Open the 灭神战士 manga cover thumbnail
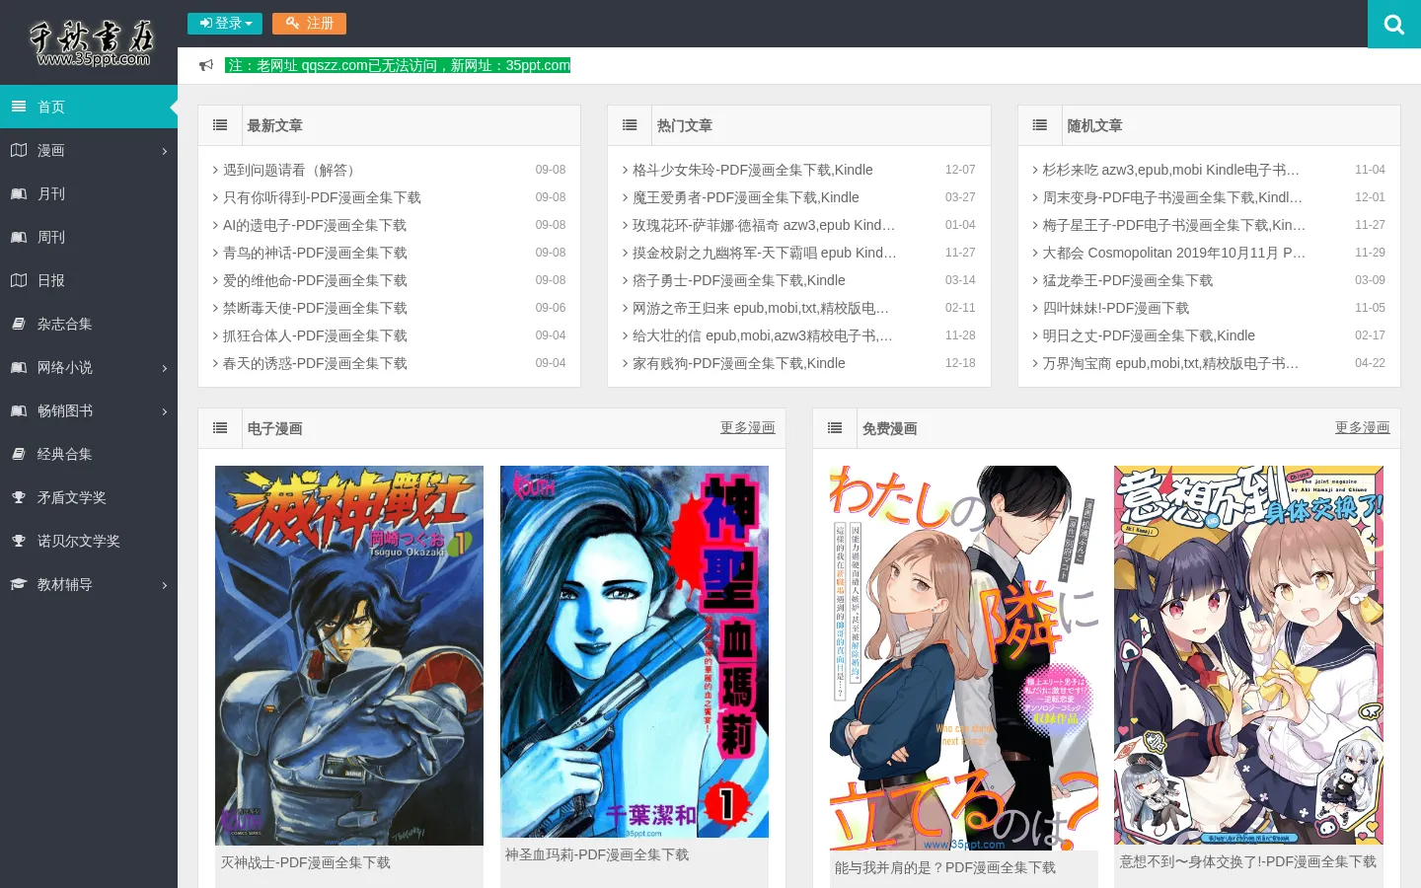The width and height of the screenshot is (1421, 888). click(x=349, y=655)
